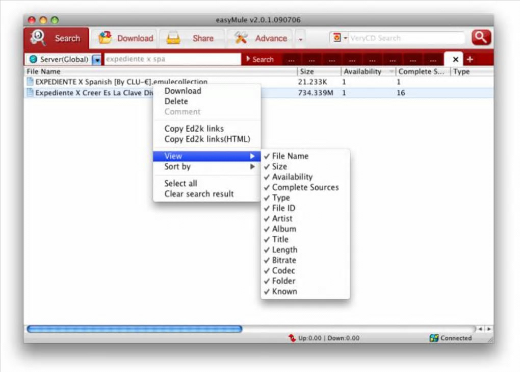Image resolution: width=520 pixels, height=372 pixels.
Task: Click the 21.233K size value
Action: pyautogui.click(x=313, y=82)
